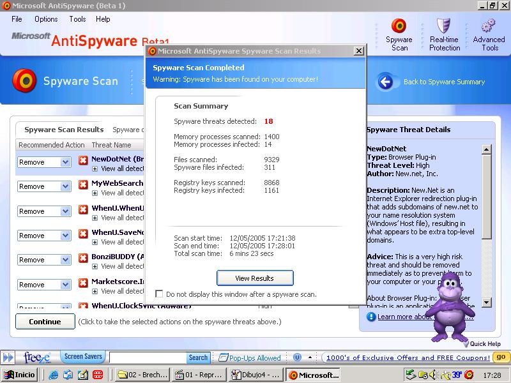Switch to Dibujo4 taskbar window
511x383 pixels.
256,375
